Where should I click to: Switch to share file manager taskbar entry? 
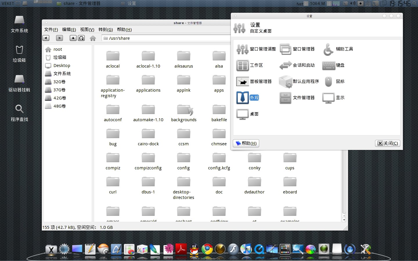pos(79,3)
